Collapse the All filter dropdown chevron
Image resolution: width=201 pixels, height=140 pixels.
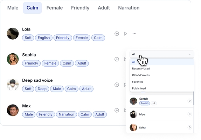(x=190, y=54)
